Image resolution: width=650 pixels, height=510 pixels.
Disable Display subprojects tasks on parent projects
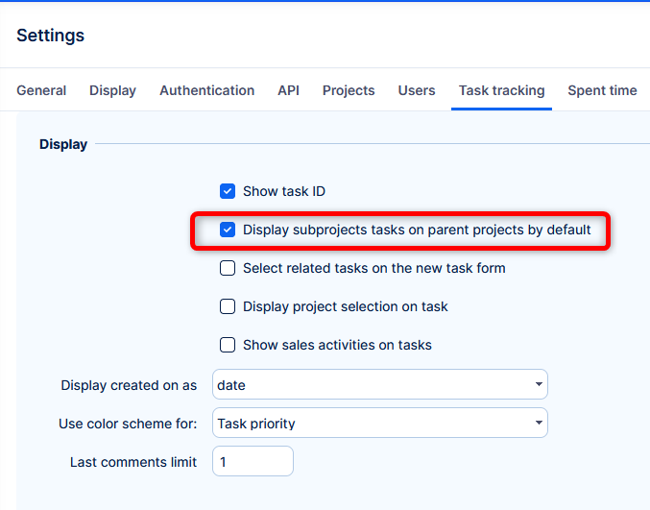click(228, 230)
